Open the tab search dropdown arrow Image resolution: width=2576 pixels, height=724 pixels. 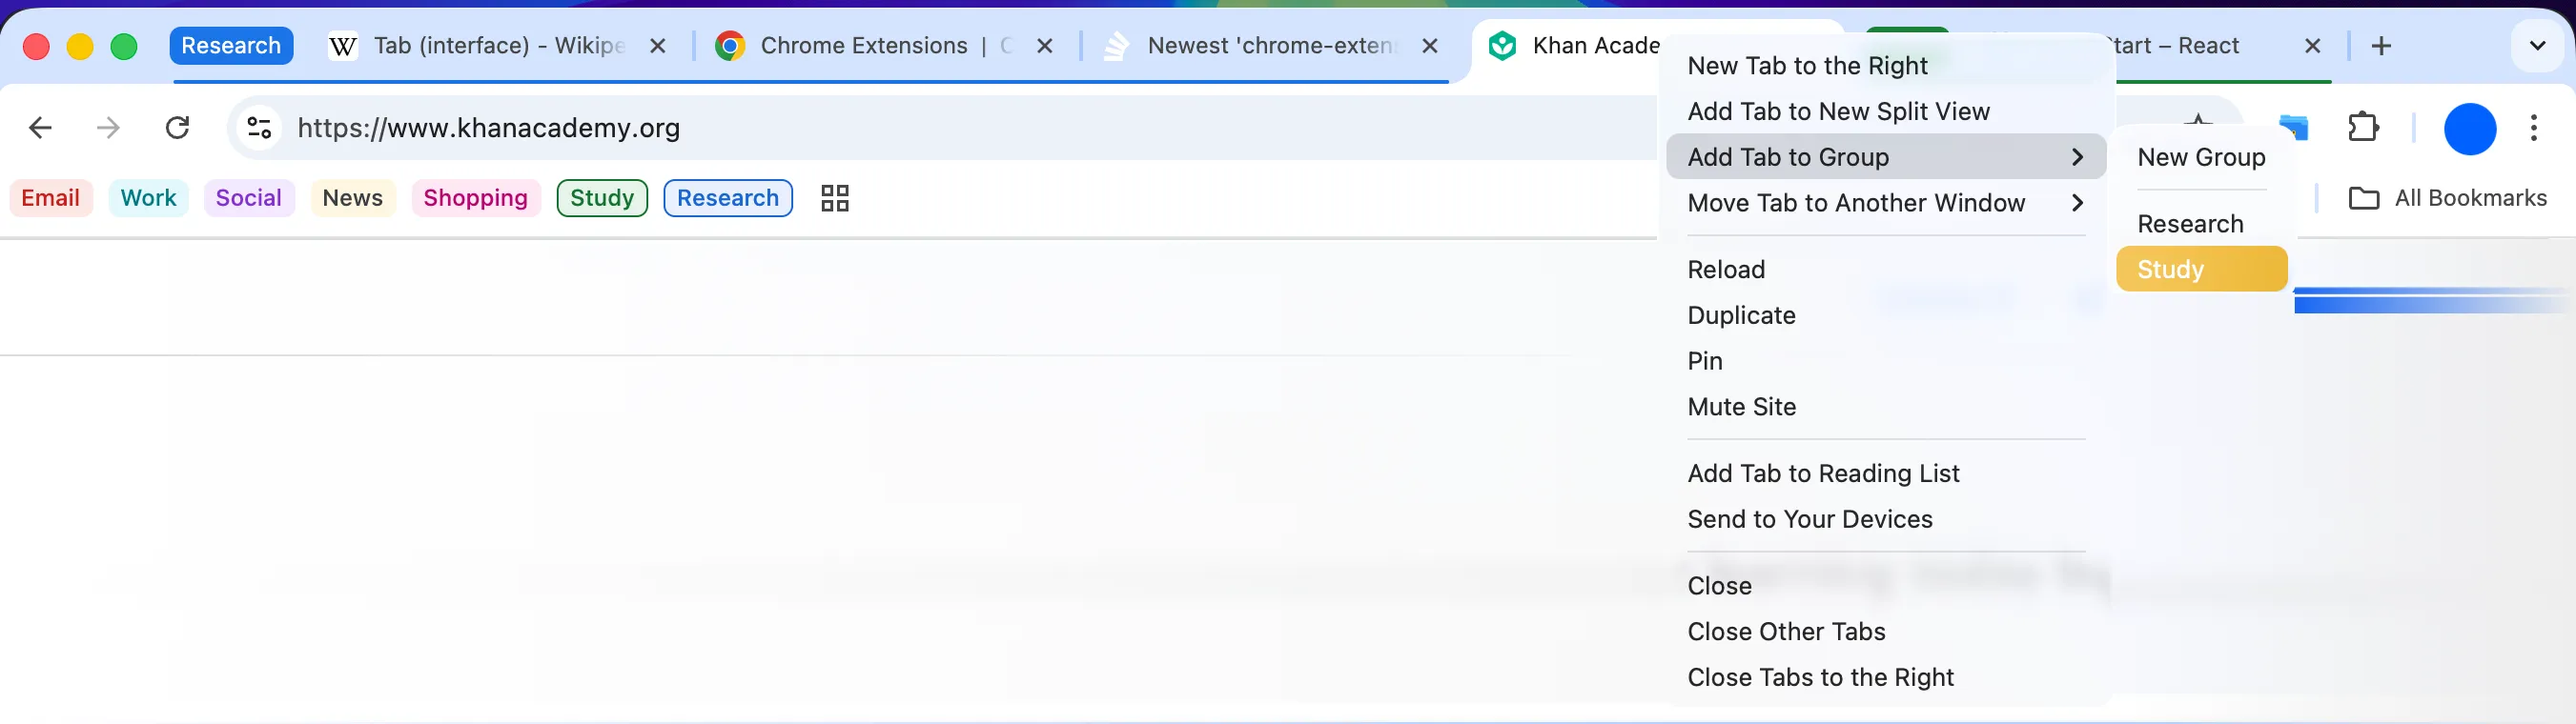tap(2536, 46)
